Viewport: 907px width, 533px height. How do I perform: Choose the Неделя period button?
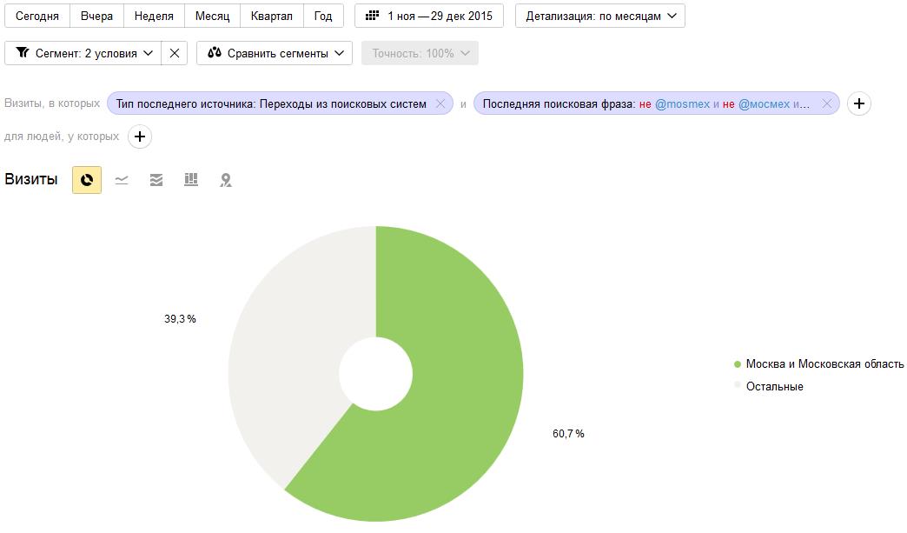[154, 17]
